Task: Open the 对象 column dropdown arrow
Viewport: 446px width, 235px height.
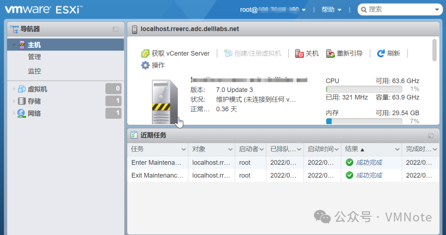Action: (x=230, y=149)
